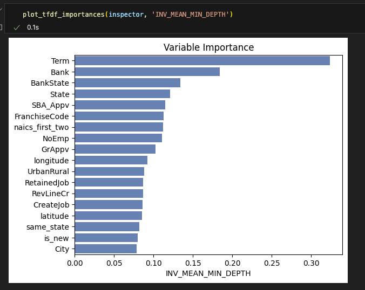Select the NoEmp bar
This screenshot has width=365, height=290.
[118, 138]
